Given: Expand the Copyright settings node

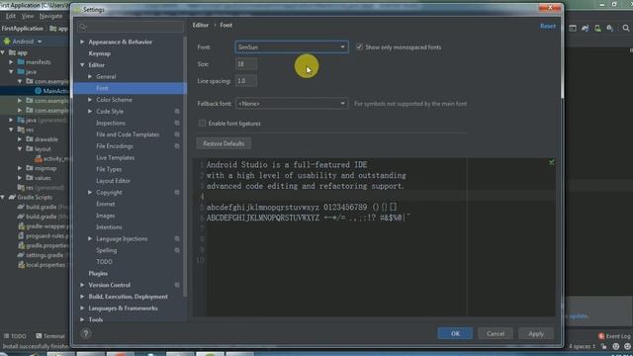Looking at the screenshot, I should [90, 193].
